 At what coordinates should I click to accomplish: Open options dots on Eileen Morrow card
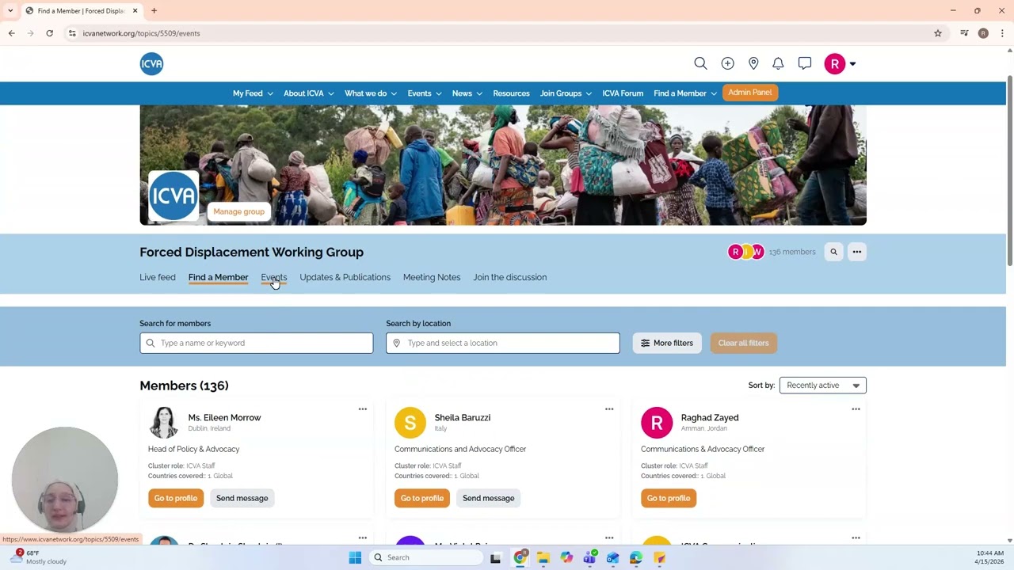[x=363, y=409]
